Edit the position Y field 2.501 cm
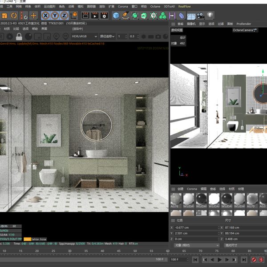 (196, 233)
